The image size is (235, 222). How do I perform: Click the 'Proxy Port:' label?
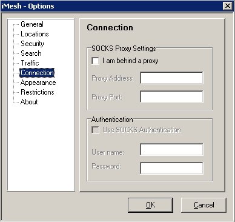107,97
